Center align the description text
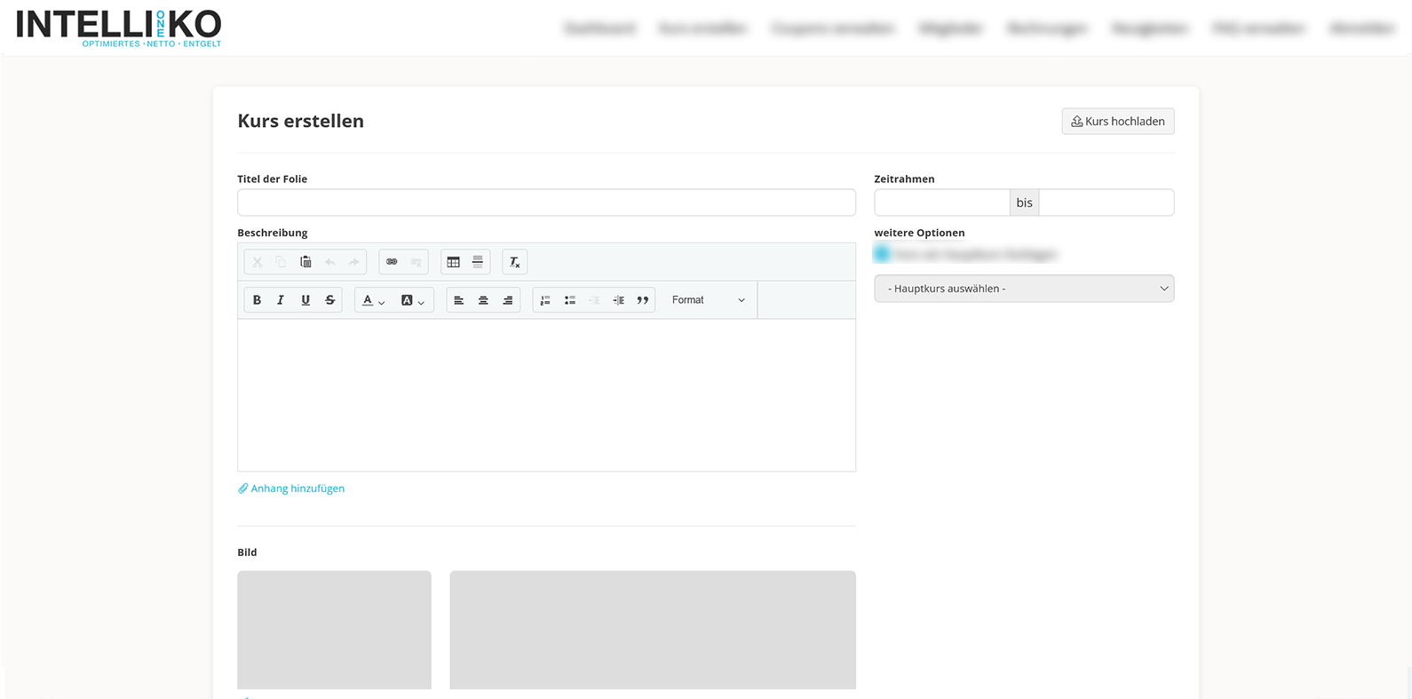Image resolution: width=1412 pixels, height=699 pixels. 483,300
